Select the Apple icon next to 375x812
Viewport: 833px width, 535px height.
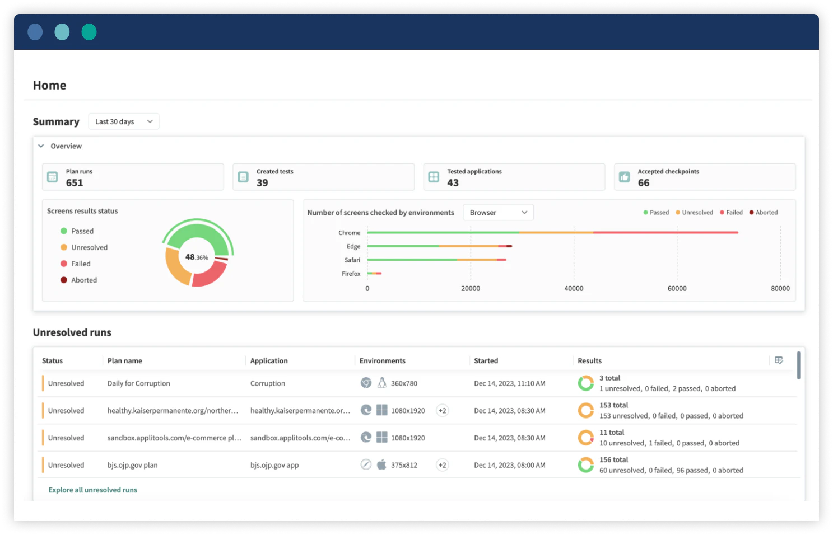point(381,464)
